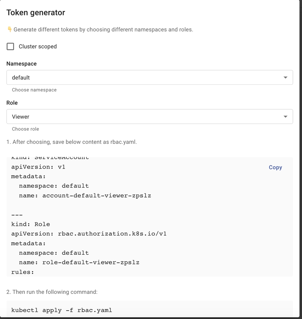Click the "rules:" line in the YAML

[x=22, y=272]
